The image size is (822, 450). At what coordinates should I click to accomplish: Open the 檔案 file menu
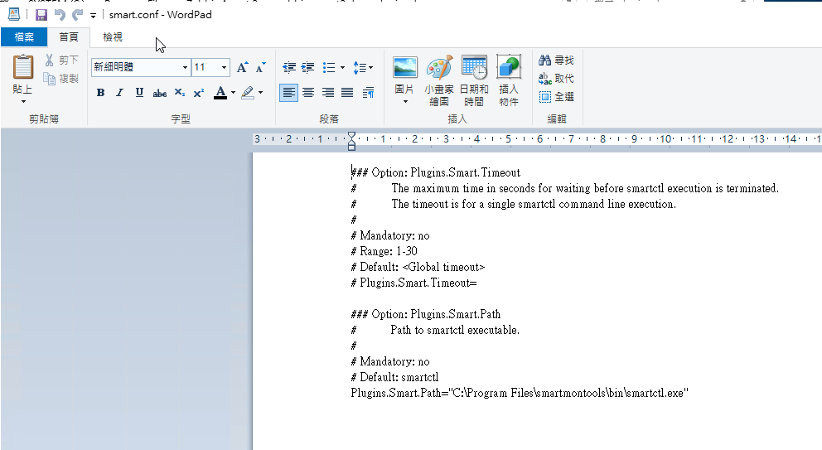coord(24,37)
